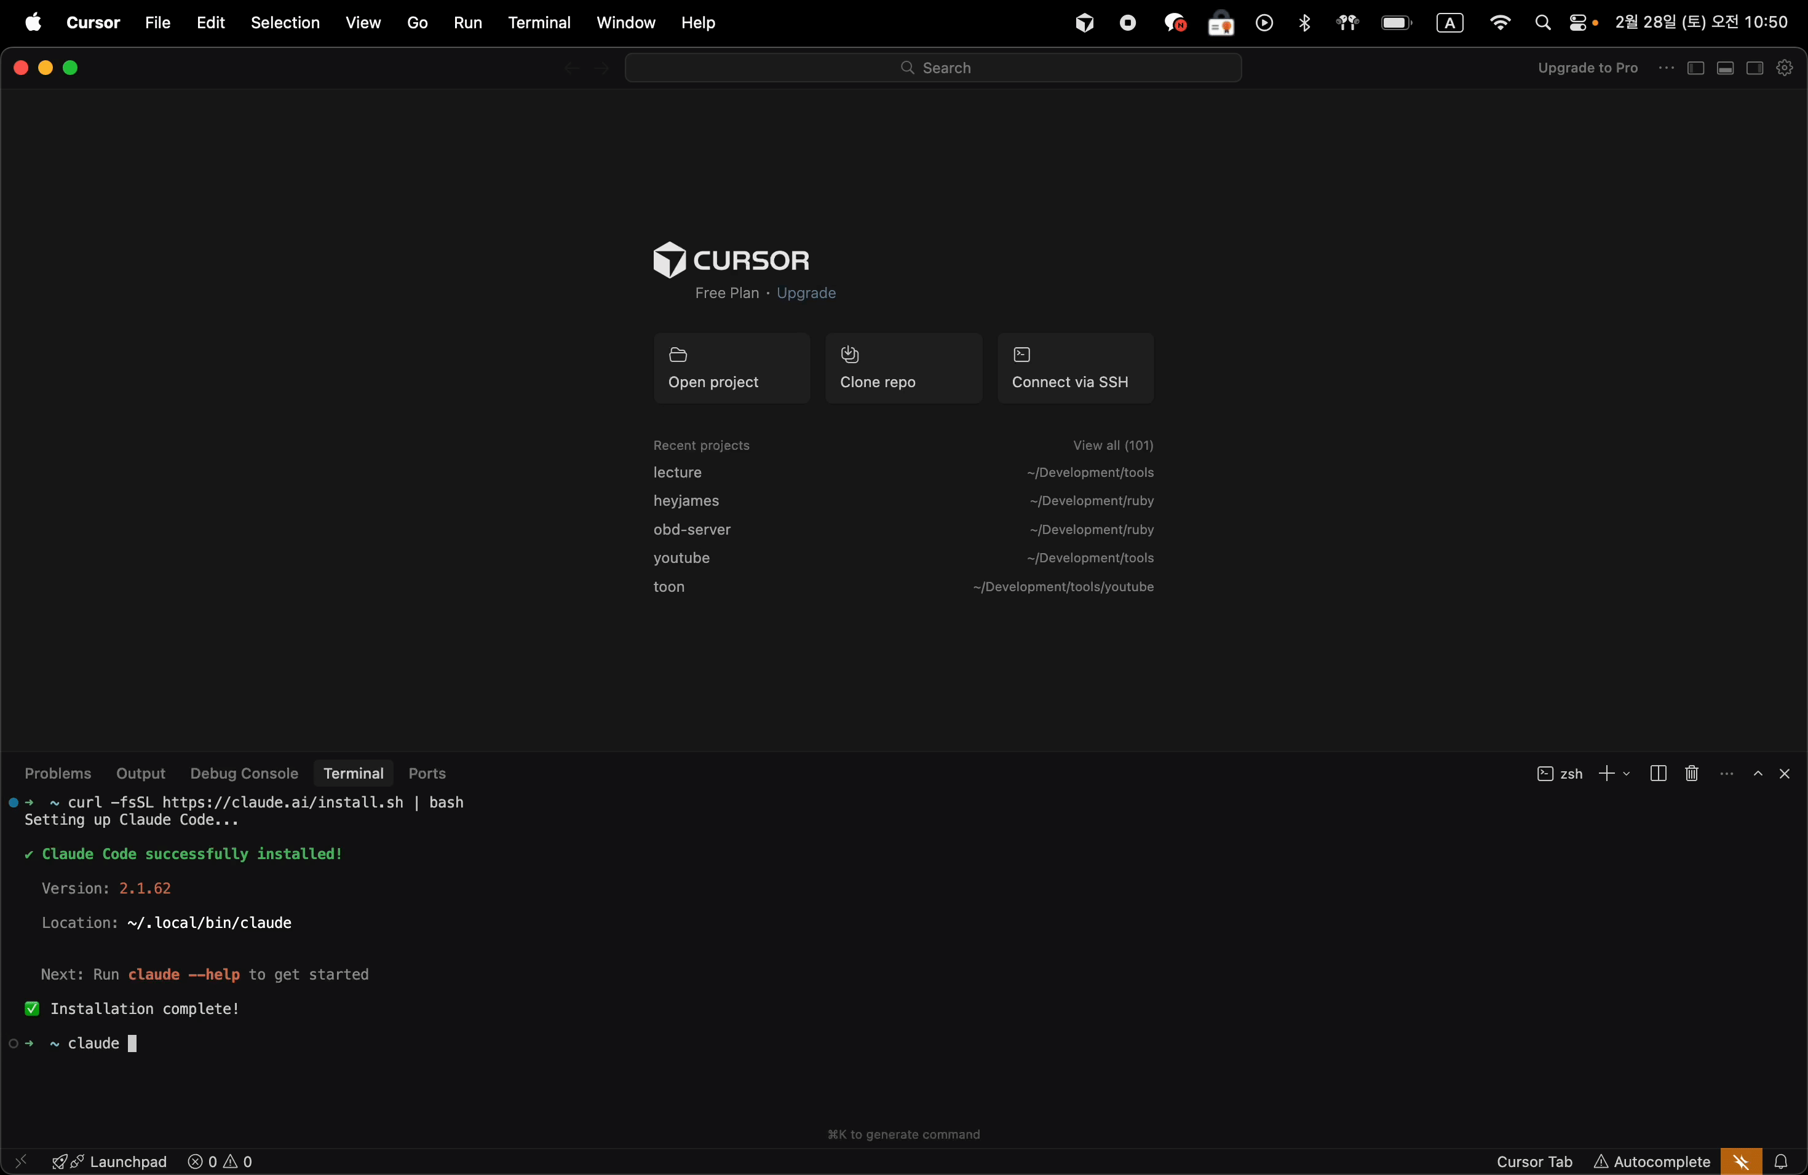The width and height of the screenshot is (1808, 1175).
Task: Switch to the Output tab
Action: [x=141, y=774]
